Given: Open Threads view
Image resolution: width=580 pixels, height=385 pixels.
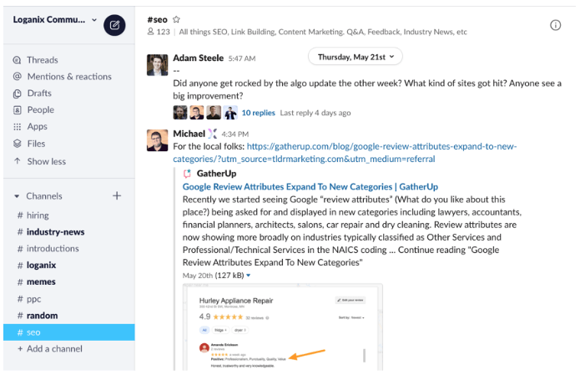Looking at the screenshot, I should pos(43,60).
